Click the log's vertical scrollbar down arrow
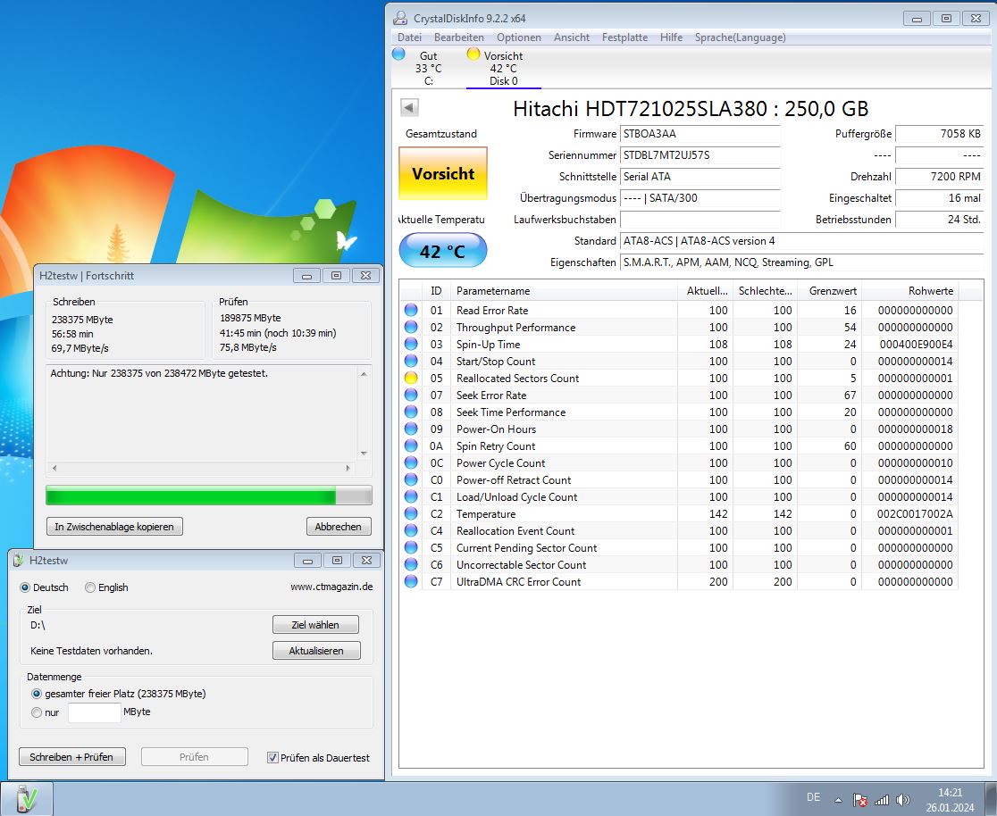Viewport: 997px width, 816px height. click(364, 454)
